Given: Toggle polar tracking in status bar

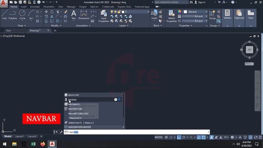Looking at the screenshot, I should (184, 137).
